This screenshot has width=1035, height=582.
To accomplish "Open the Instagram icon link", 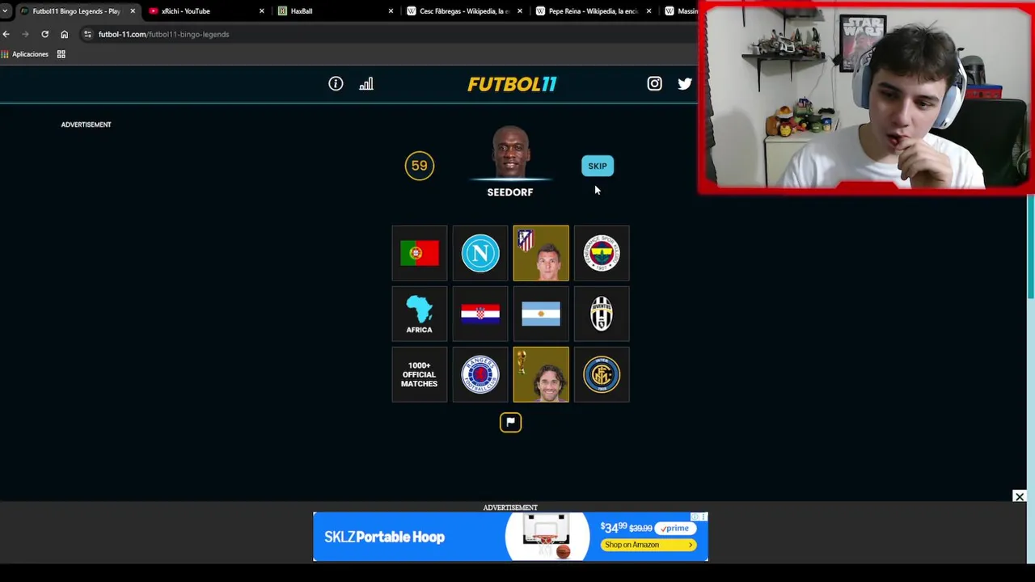I will coord(654,83).
